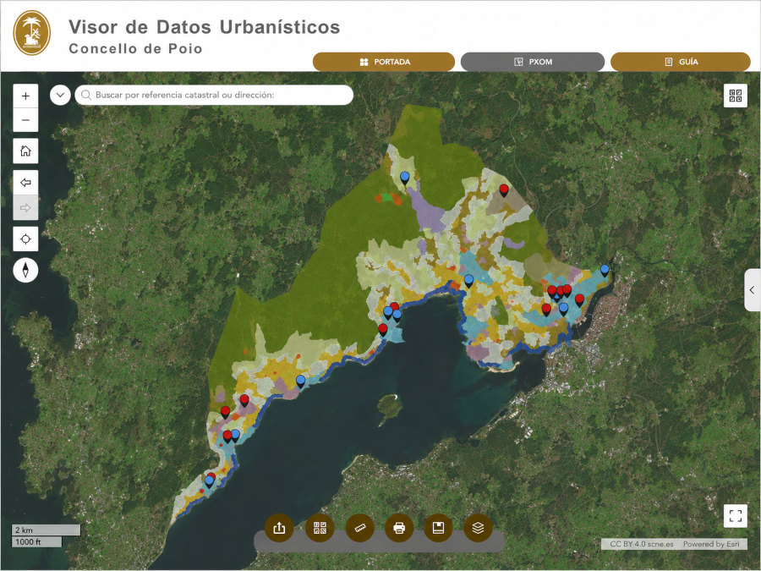Click the cadastral reference search field

(x=214, y=95)
